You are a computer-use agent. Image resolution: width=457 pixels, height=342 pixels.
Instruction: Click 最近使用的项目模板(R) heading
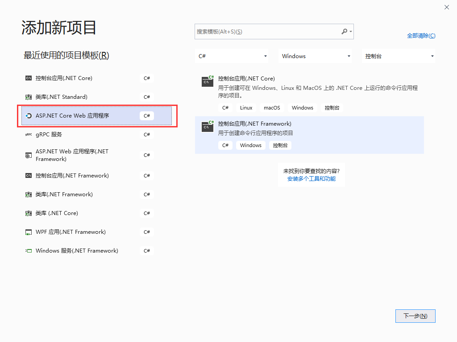click(66, 55)
